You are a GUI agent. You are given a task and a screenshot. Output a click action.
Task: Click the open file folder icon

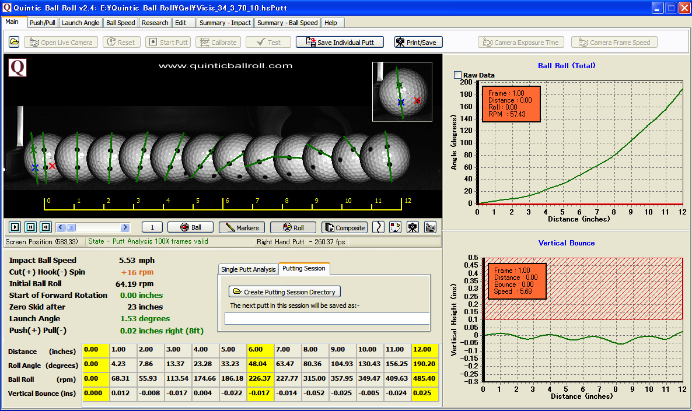click(x=14, y=42)
